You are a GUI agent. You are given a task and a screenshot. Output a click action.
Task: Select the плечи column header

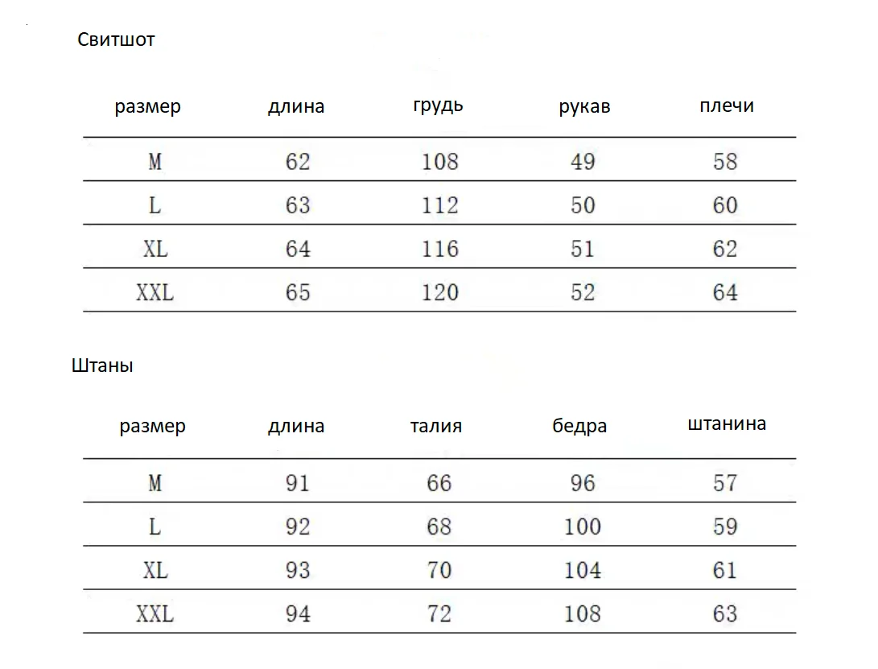point(727,105)
